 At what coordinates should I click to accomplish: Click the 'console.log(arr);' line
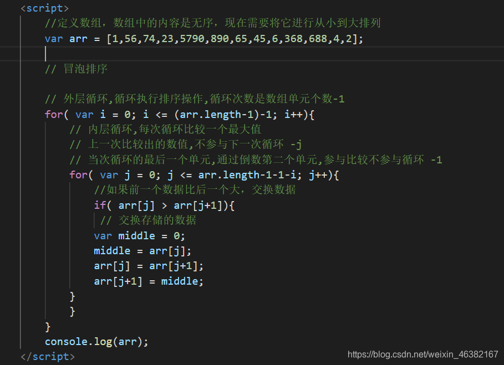(x=96, y=342)
